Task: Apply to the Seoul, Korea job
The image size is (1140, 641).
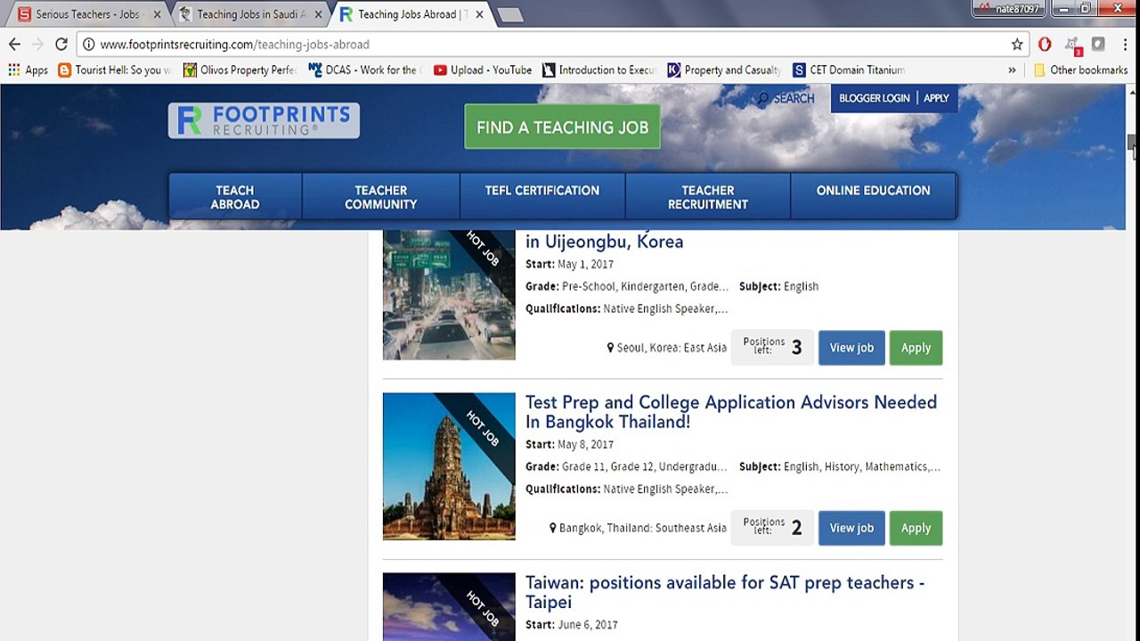Action: click(x=916, y=348)
